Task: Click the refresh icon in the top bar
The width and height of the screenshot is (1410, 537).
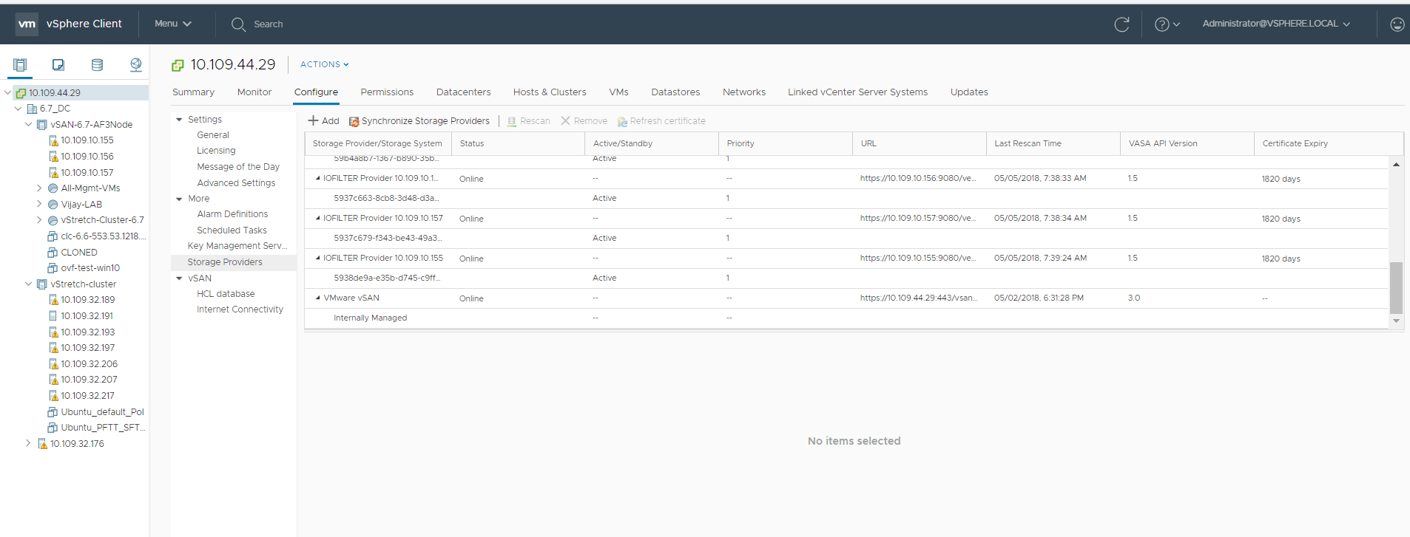Action: pos(1121,24)
